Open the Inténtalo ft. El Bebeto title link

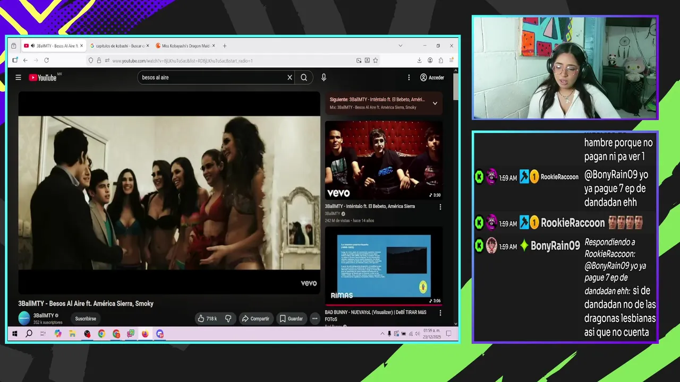(x=370, y=206)
